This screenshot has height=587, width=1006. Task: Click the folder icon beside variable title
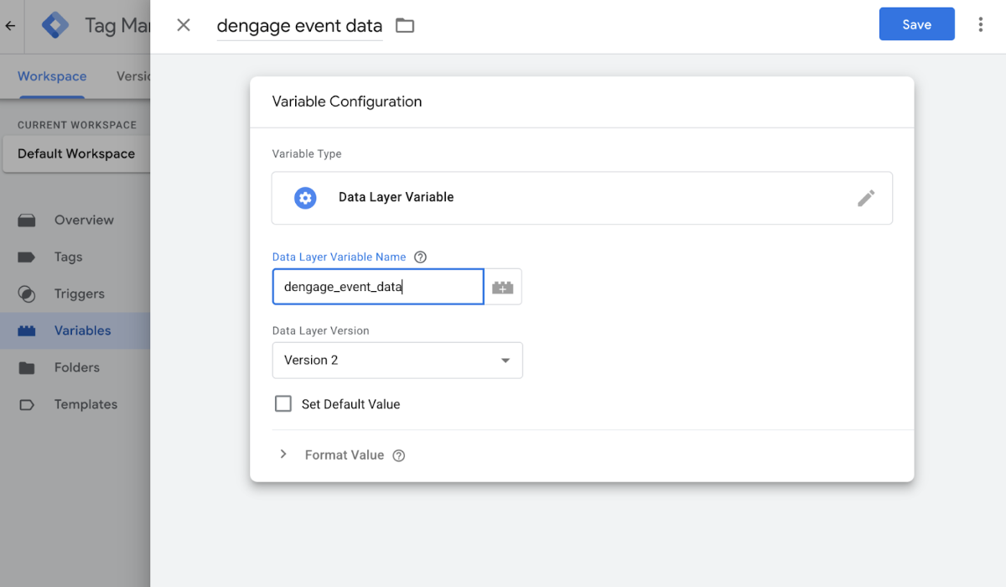[x=405, y=25]
